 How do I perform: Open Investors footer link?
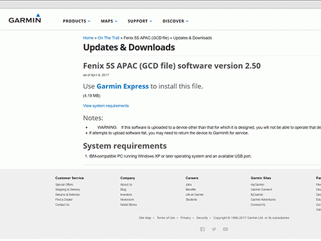pyautogui.click(x=126, y=195)
